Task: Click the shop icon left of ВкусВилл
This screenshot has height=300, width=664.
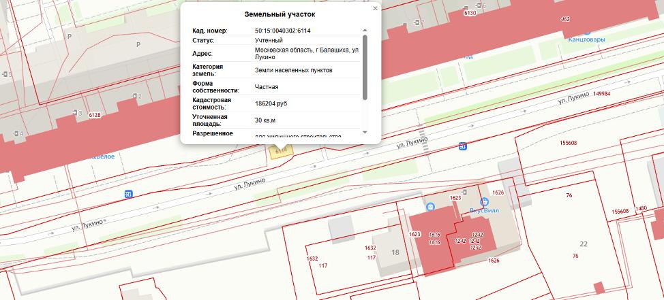Action: click(x=430, y=207)
